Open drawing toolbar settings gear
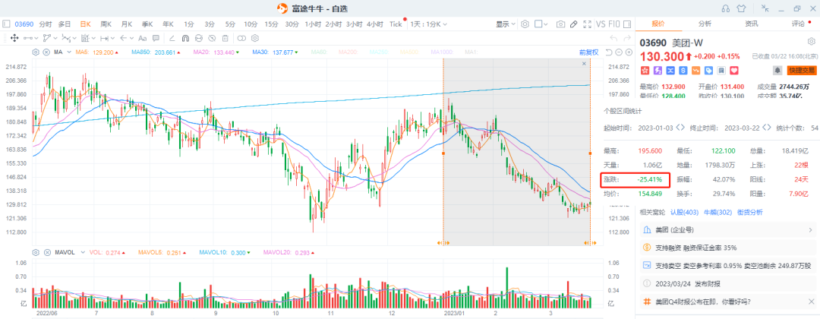This screenshot has width=820, height=319. tap(255, 38)
